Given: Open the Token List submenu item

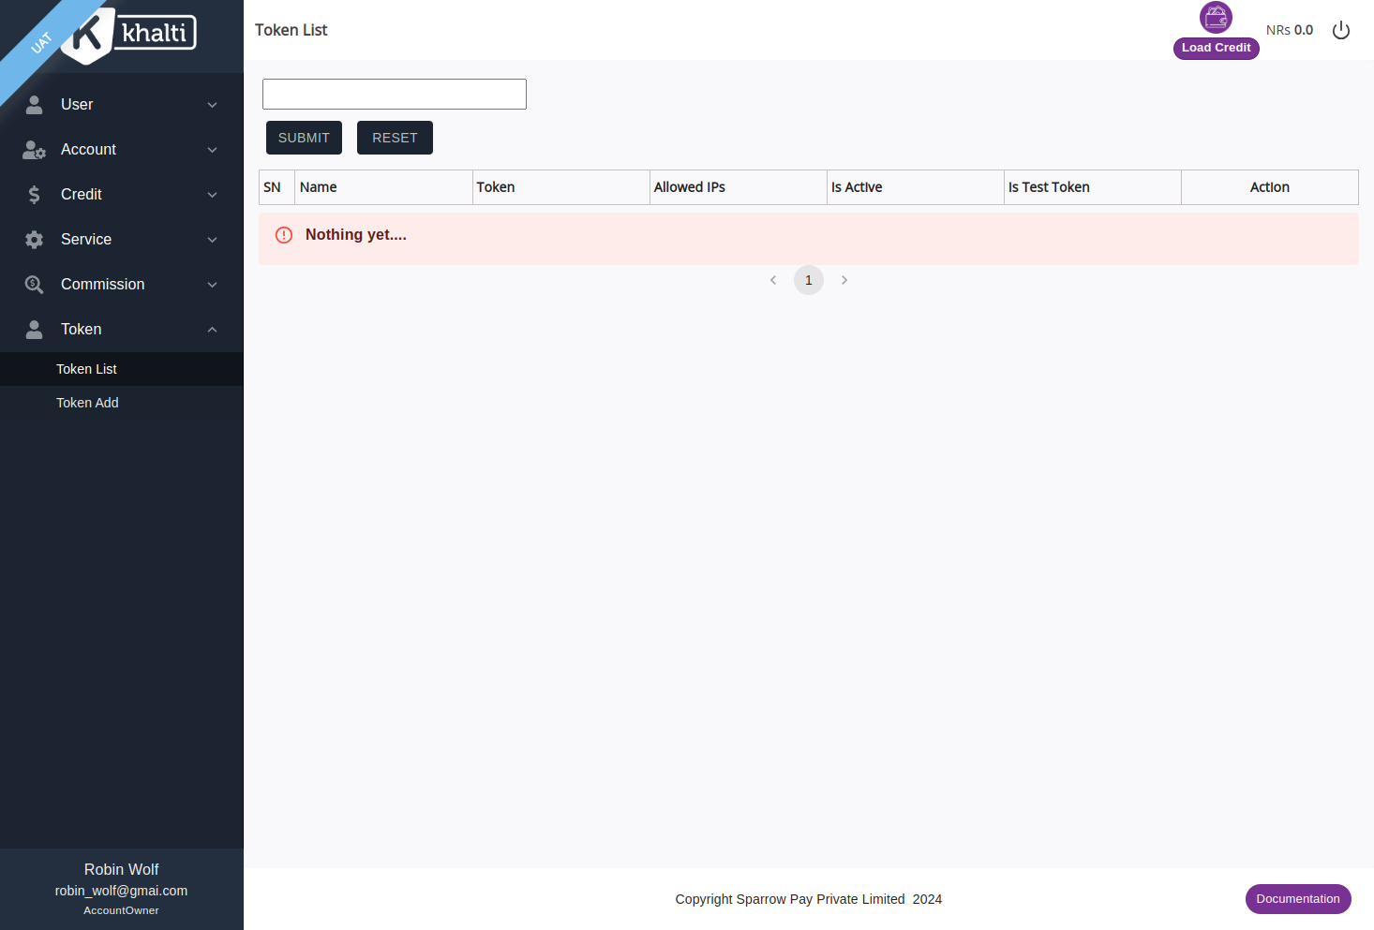Looking at the screenshot, I should 122,369.
